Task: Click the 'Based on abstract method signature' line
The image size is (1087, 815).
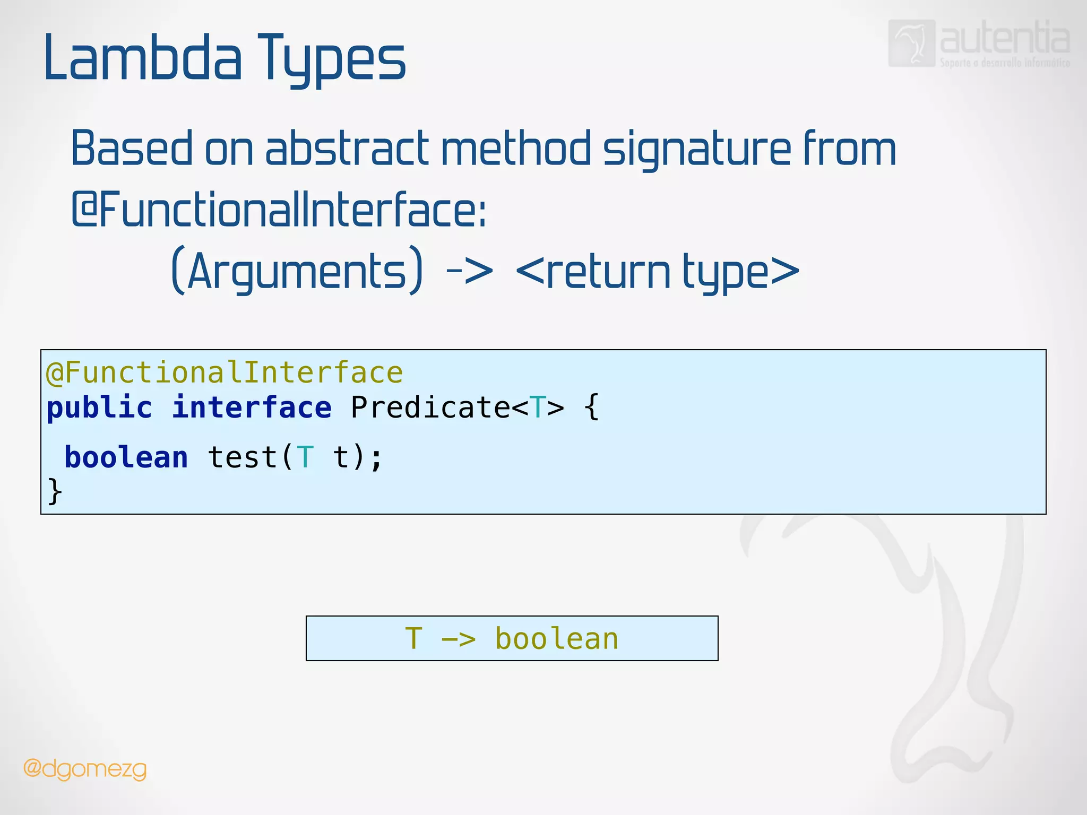Action: click(483, 149)
